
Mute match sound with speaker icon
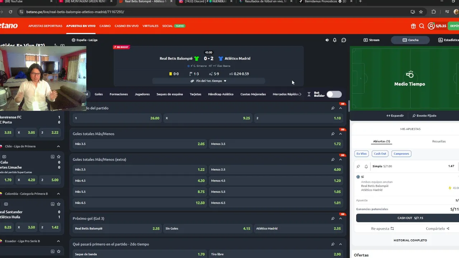click(327, 40)
